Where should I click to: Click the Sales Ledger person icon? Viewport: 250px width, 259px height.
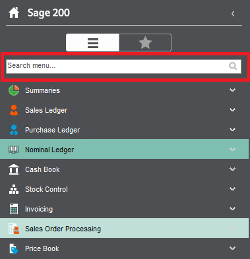pyautogui.click(x=14, y=110)
